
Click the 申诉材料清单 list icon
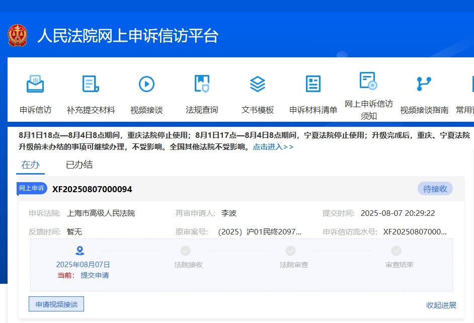313,84
